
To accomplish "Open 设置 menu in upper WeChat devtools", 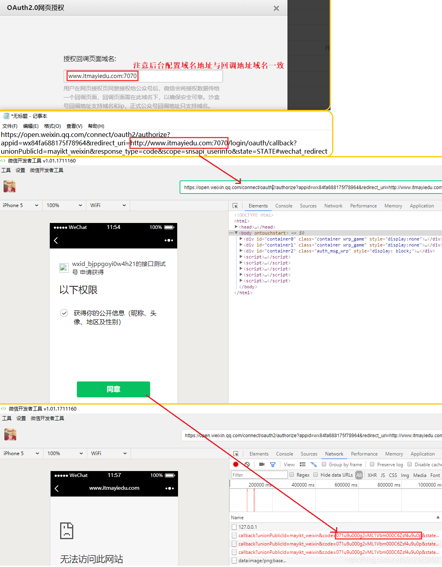I will point(20,170).
